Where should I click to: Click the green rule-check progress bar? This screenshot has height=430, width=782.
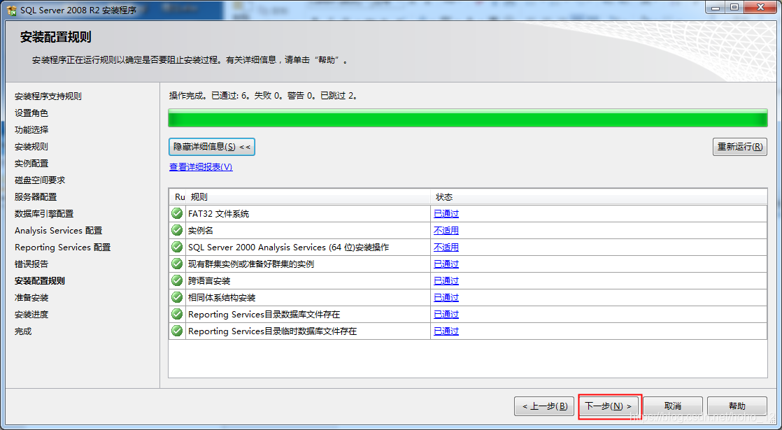click(468, 118)
